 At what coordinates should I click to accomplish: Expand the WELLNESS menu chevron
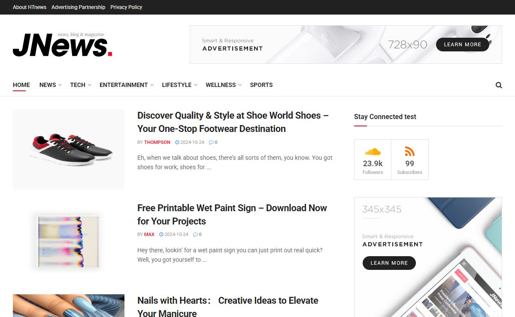pyautogui.click(x=239, y=85)
